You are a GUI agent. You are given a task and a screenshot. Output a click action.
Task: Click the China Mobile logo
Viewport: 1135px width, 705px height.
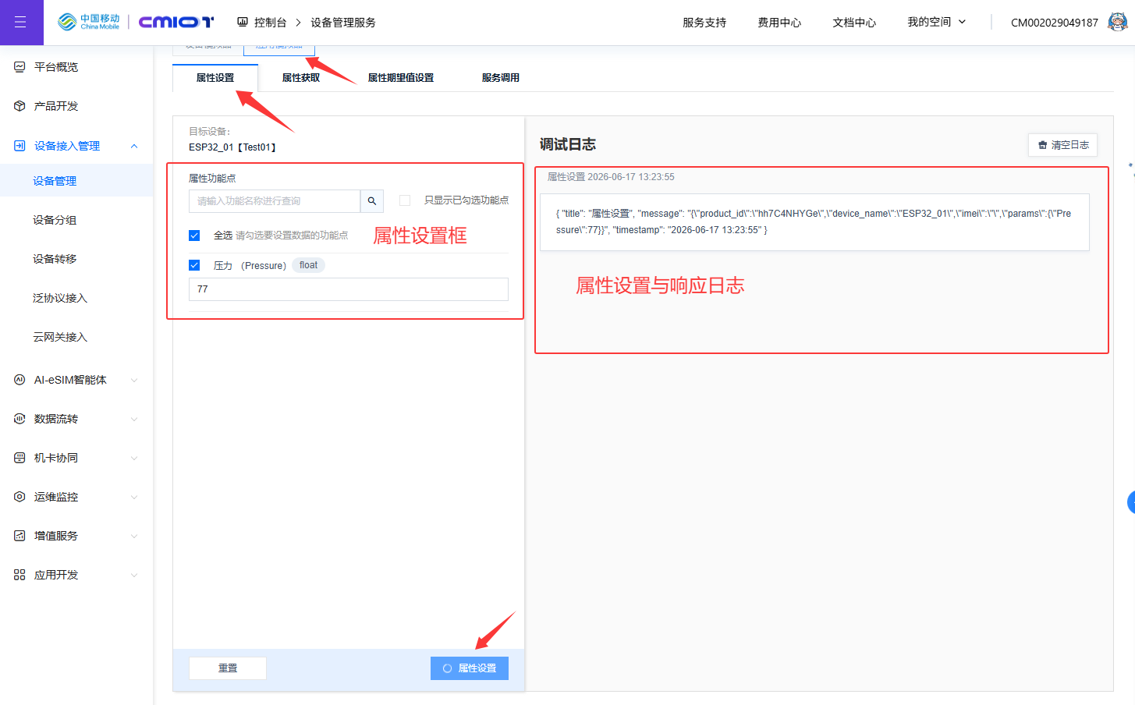tap(88, 22)
